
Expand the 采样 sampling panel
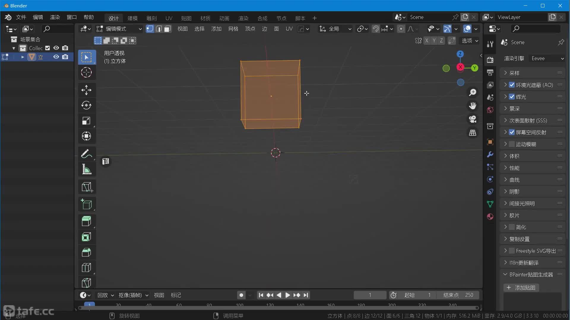(x=514, y=73)
